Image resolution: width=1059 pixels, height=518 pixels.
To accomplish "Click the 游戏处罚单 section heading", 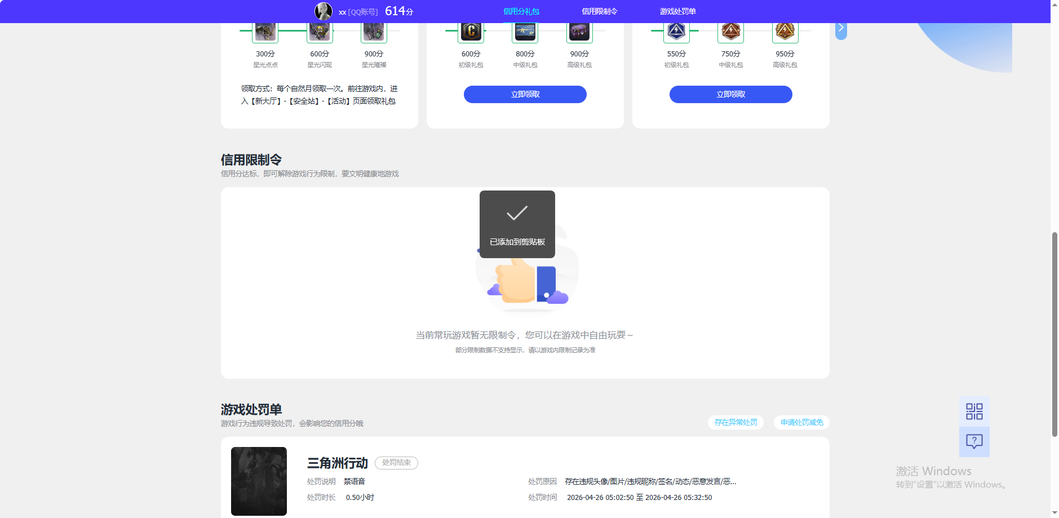I will 251,410.
